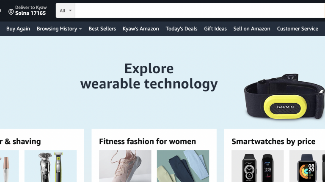Open the All search category dropdown
Viewport: 325px width, 182px height.
66,11
